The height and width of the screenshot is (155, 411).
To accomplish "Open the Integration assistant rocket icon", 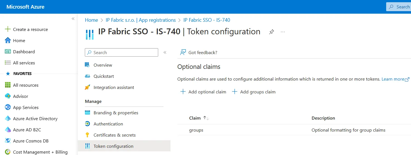I will coord(88,87).
